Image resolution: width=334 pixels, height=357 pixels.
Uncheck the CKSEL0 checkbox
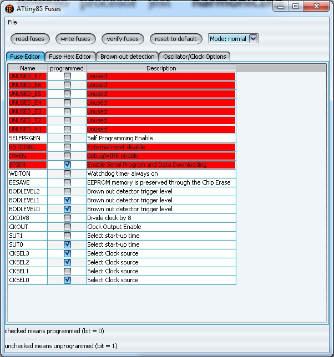67,280
